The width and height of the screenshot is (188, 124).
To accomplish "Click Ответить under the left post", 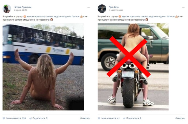I will point(85,118).
